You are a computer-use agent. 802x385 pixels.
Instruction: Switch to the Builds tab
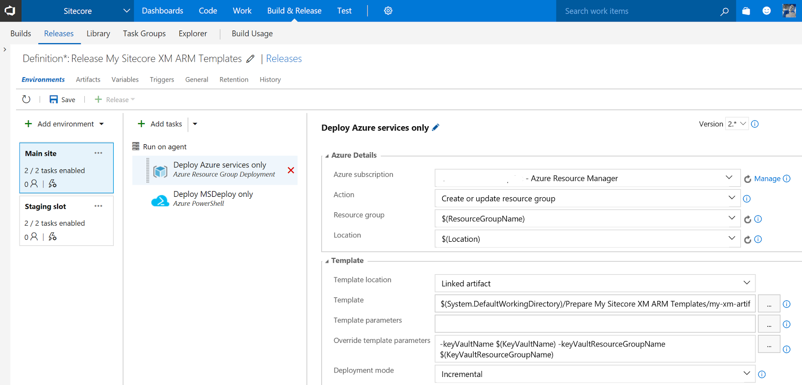pyautogui.click(x=21, y=34)
